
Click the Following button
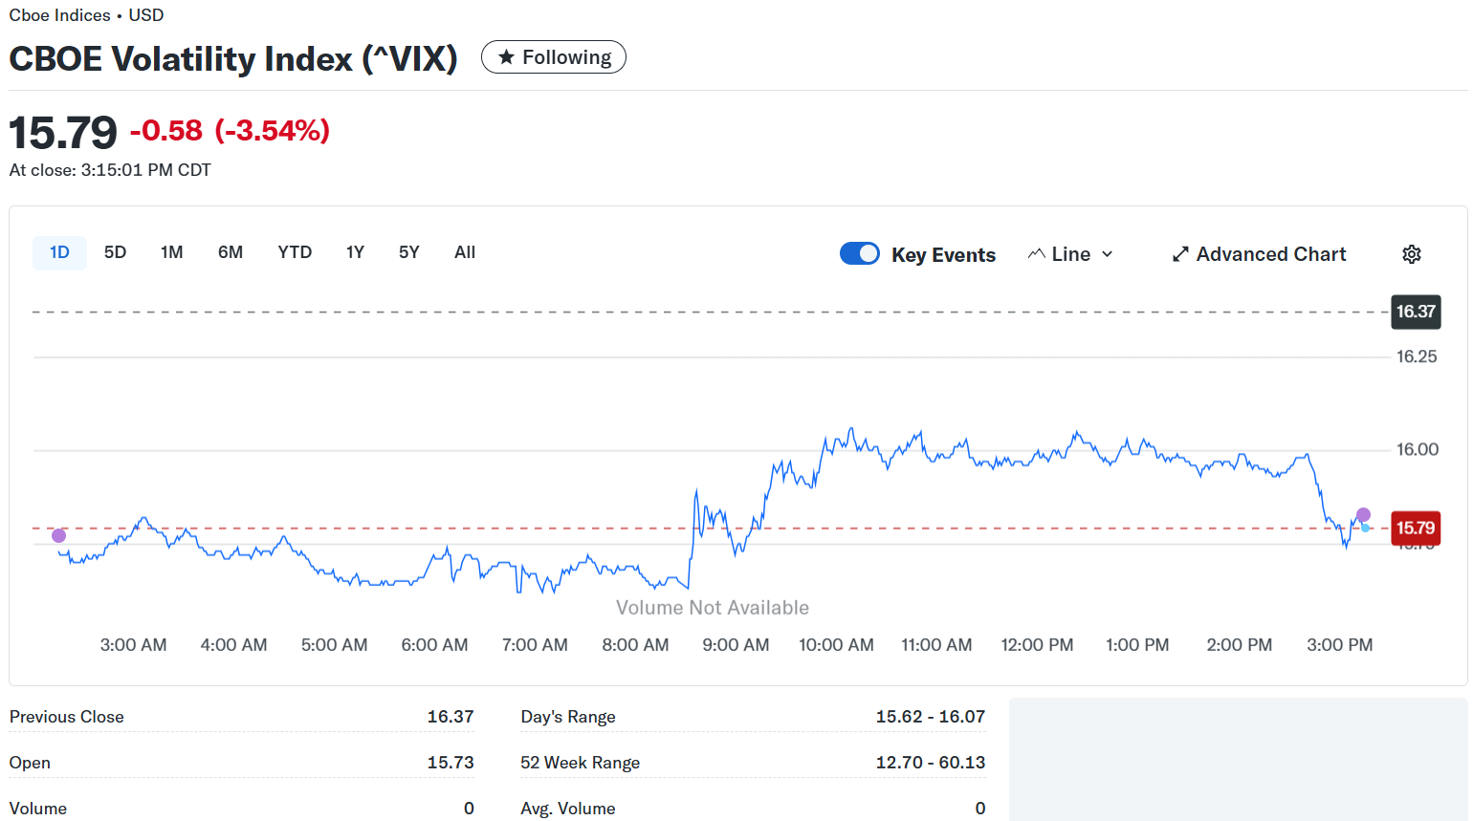[554, 57]
